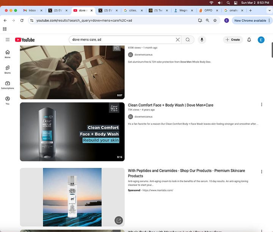Open sound volume in macOS menu bar

[x=220, y=3]
